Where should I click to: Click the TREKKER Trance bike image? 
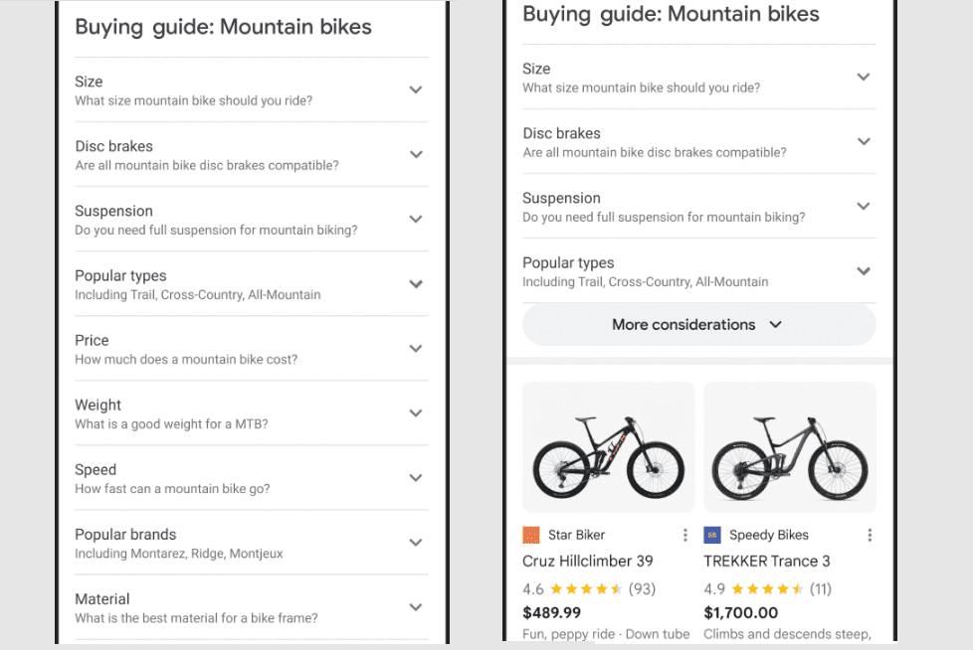[x=789, y=446]
